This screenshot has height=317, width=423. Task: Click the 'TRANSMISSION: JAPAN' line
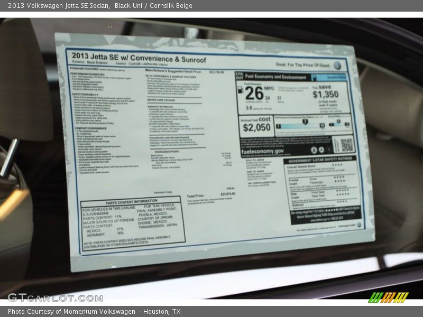(158, 226)
